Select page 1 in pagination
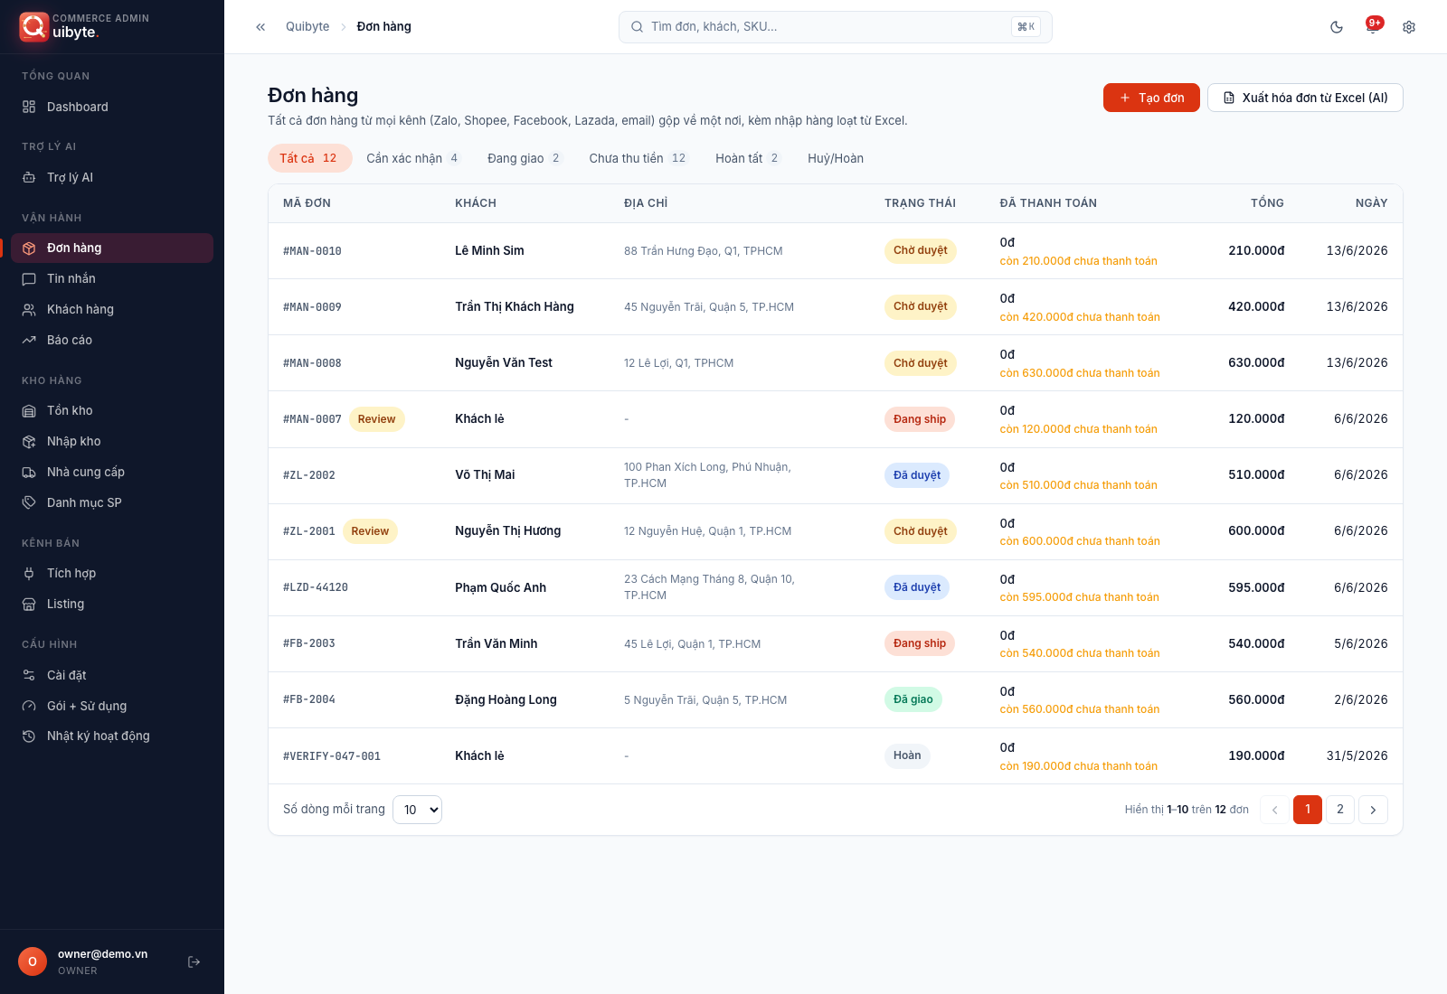 coord(1308,810)
